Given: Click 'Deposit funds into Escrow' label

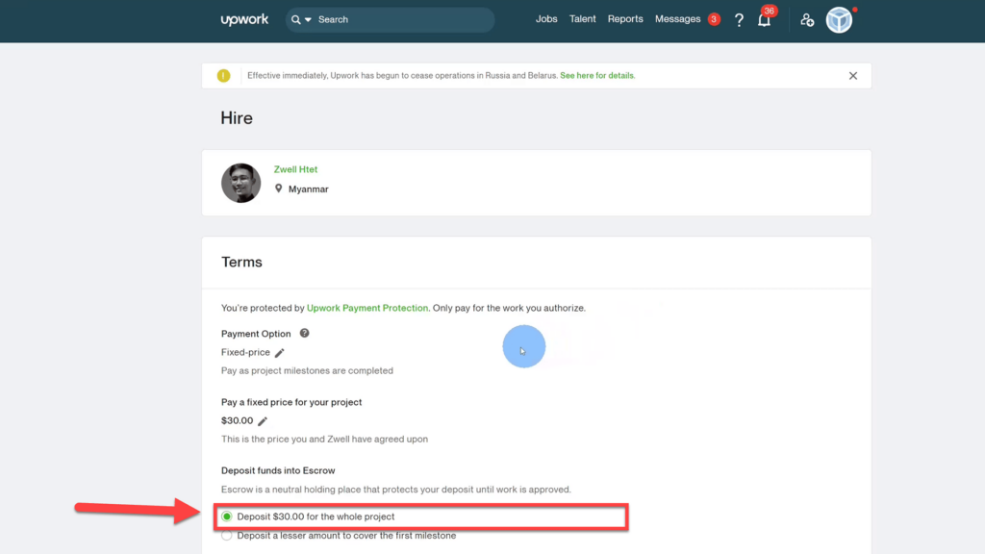Looking at the screenshot, I should (278, 470).
